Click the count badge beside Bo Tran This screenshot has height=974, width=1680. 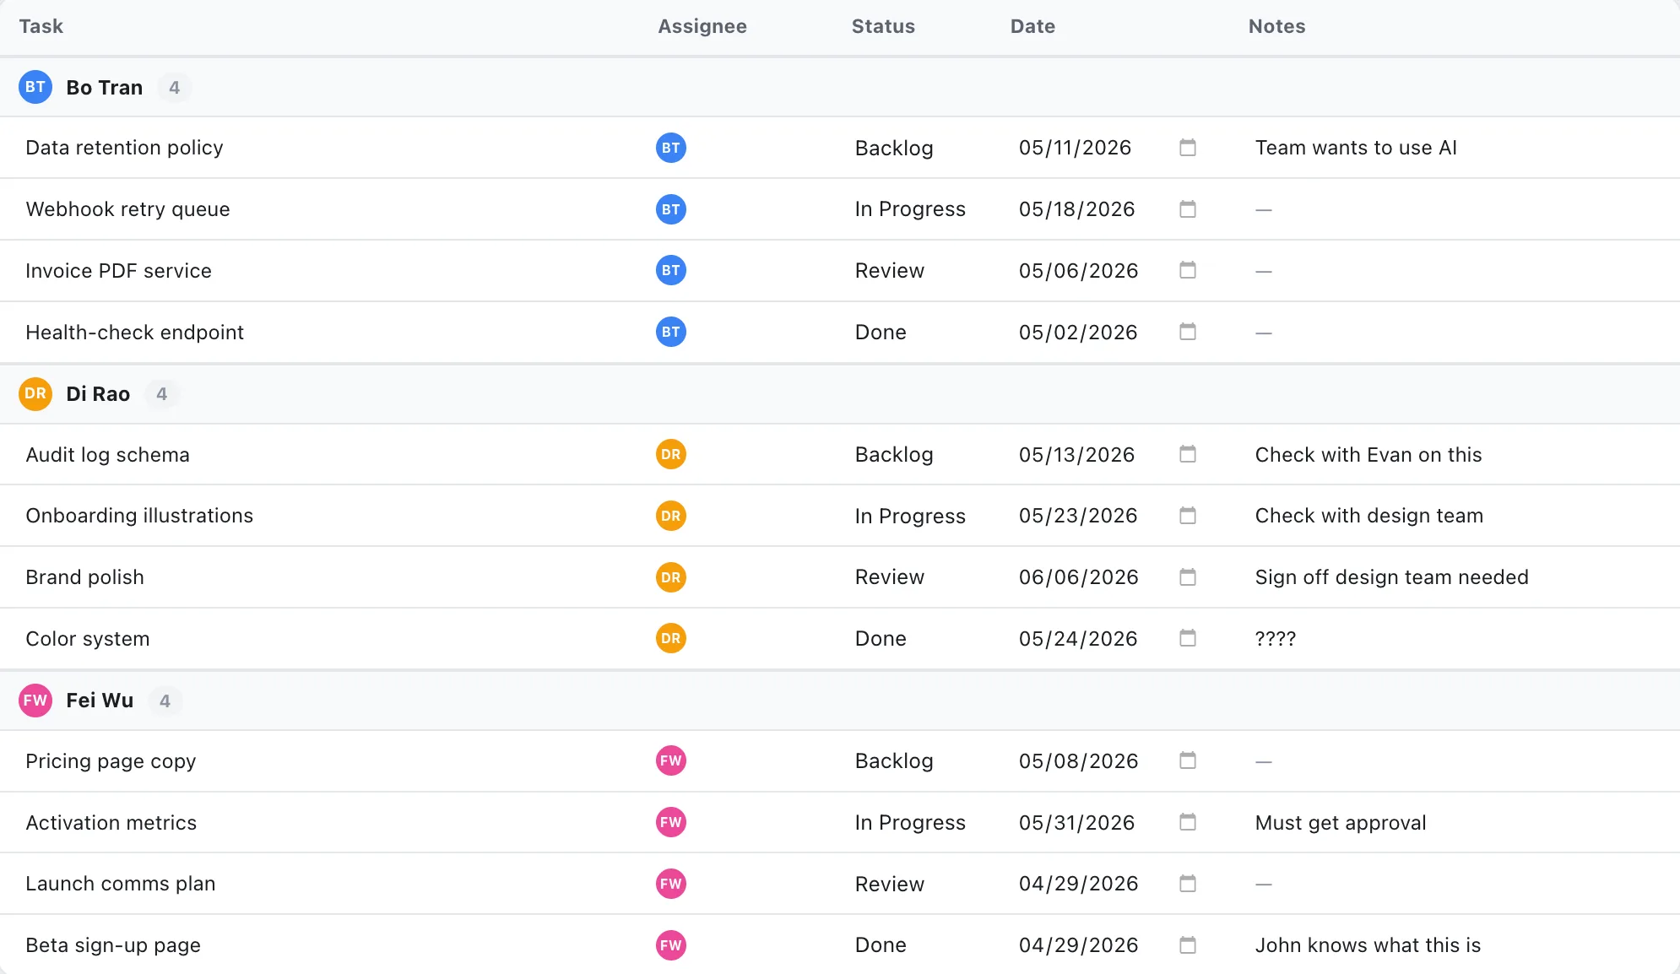pyautogui.click(x=174, y=88)
